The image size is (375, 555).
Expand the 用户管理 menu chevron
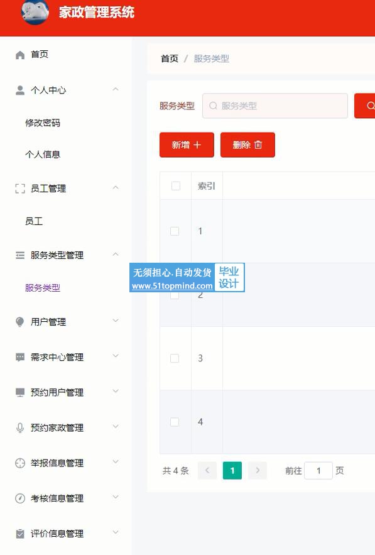116,321
